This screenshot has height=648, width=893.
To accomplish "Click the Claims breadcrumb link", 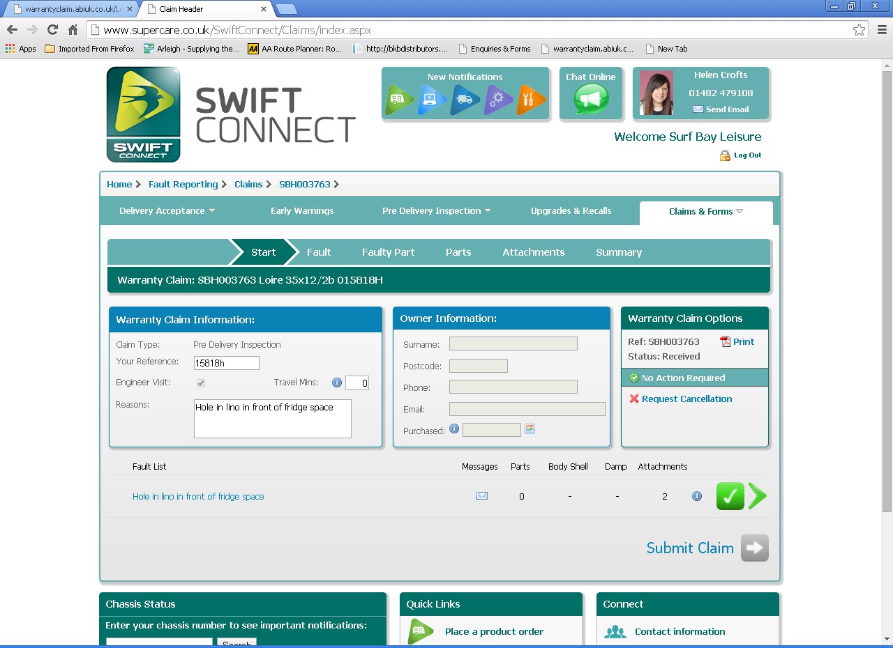I will tap(248, 185).
